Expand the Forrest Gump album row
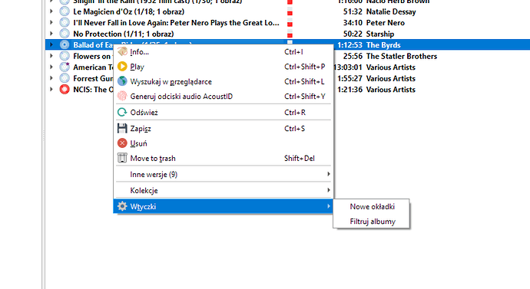530x289 pixels. coord(51,78)
